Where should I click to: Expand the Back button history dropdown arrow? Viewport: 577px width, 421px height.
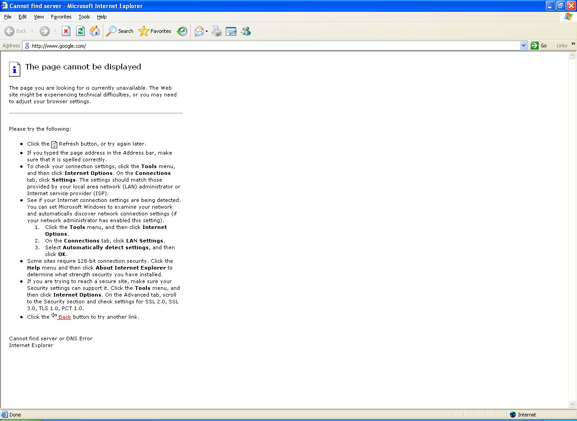(32, 31)
